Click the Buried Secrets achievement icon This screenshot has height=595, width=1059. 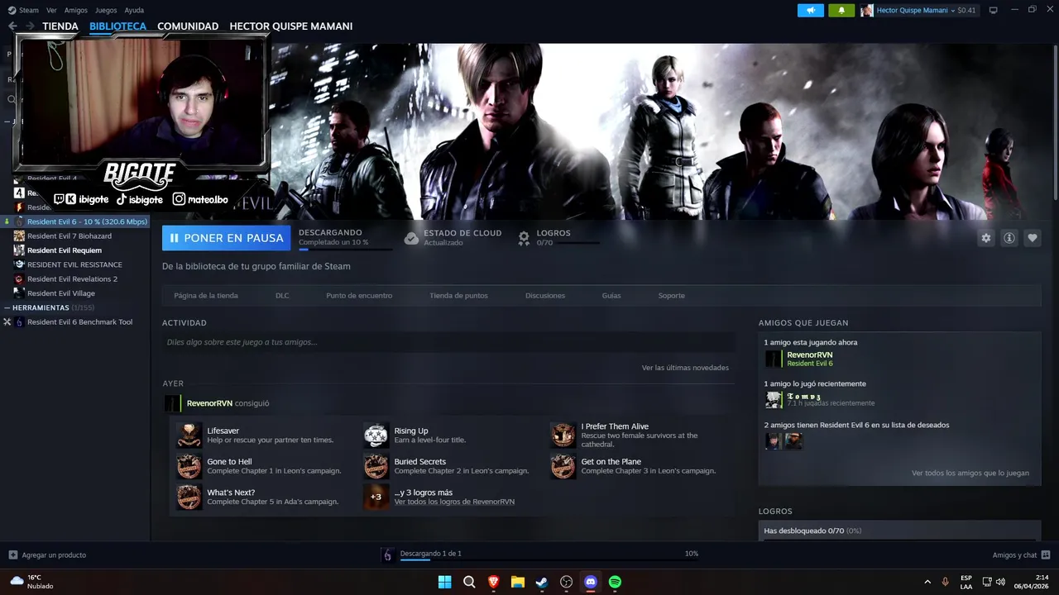pos(376,466)
